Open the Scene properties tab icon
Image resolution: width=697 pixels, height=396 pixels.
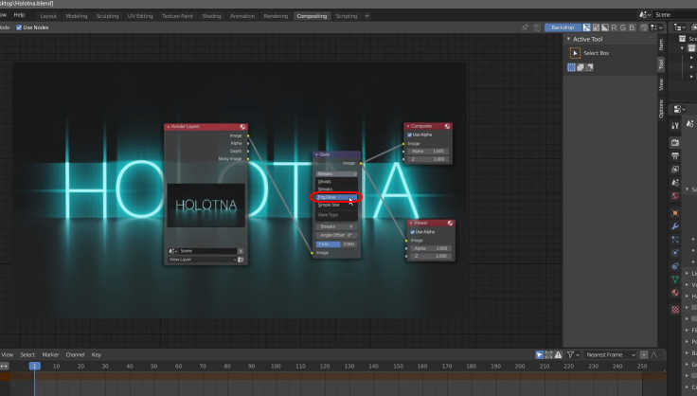pyautogui.click(x=675, y=183)
